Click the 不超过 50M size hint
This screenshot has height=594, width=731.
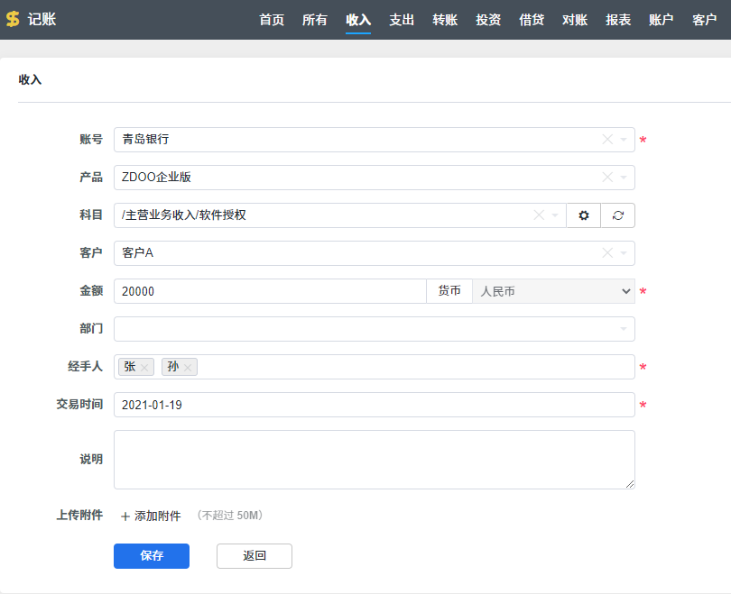point(230,516)
